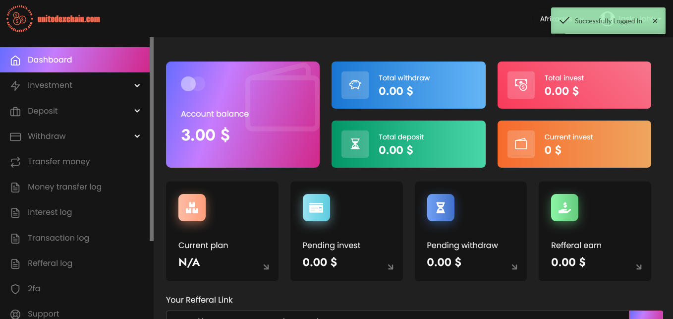
Task: Click the Your Refferal Link heading
Action: [199, 300]
